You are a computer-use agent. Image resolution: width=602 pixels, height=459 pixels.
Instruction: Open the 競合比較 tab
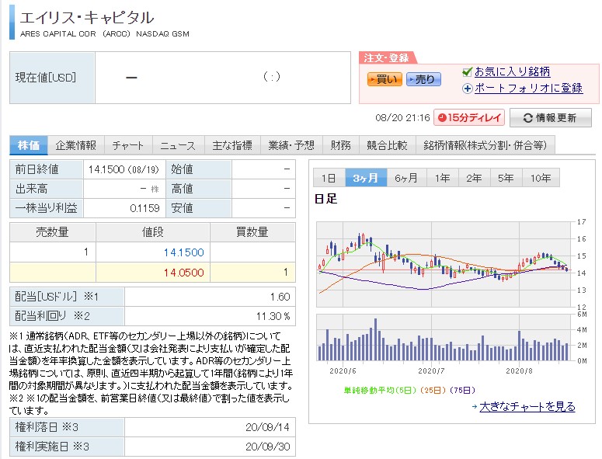coord(387,145)
